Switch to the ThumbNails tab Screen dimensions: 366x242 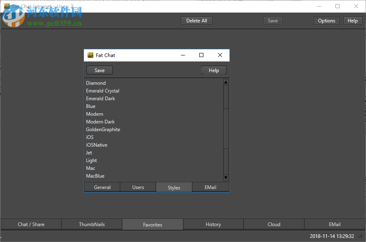coord(92,224)
